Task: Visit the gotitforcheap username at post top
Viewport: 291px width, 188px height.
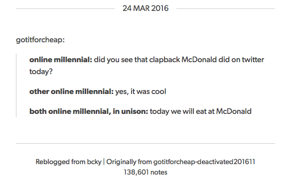Action: pyautogui.click(x=40, y=40)
